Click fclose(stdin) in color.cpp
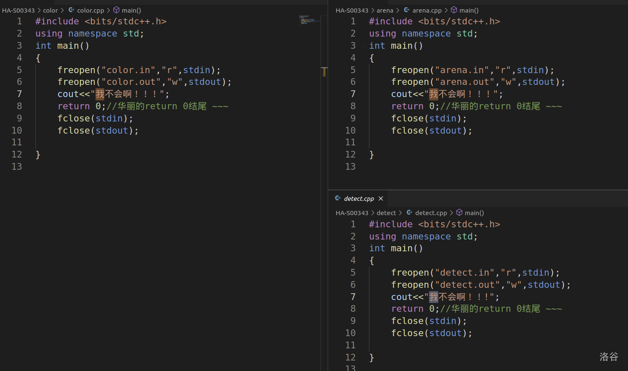This screenshot has width=628, height=371. tap(95, 118)
